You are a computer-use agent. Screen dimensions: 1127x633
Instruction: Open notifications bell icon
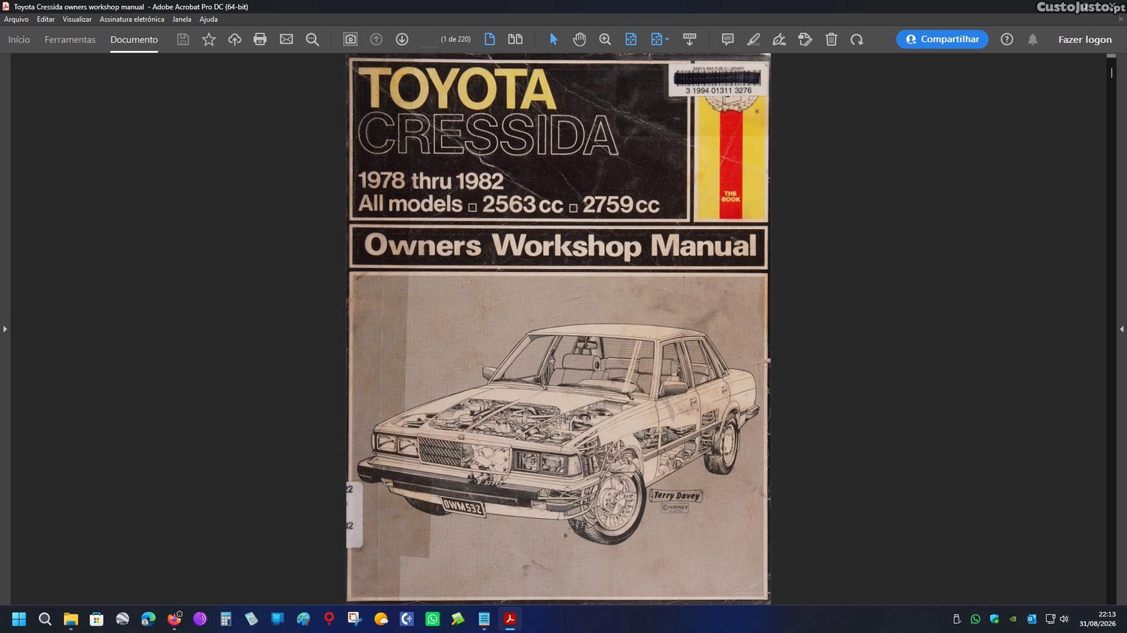coord(1033,39)
